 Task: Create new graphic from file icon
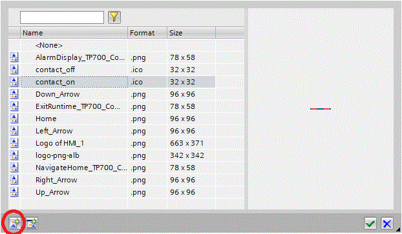[15, 223]
